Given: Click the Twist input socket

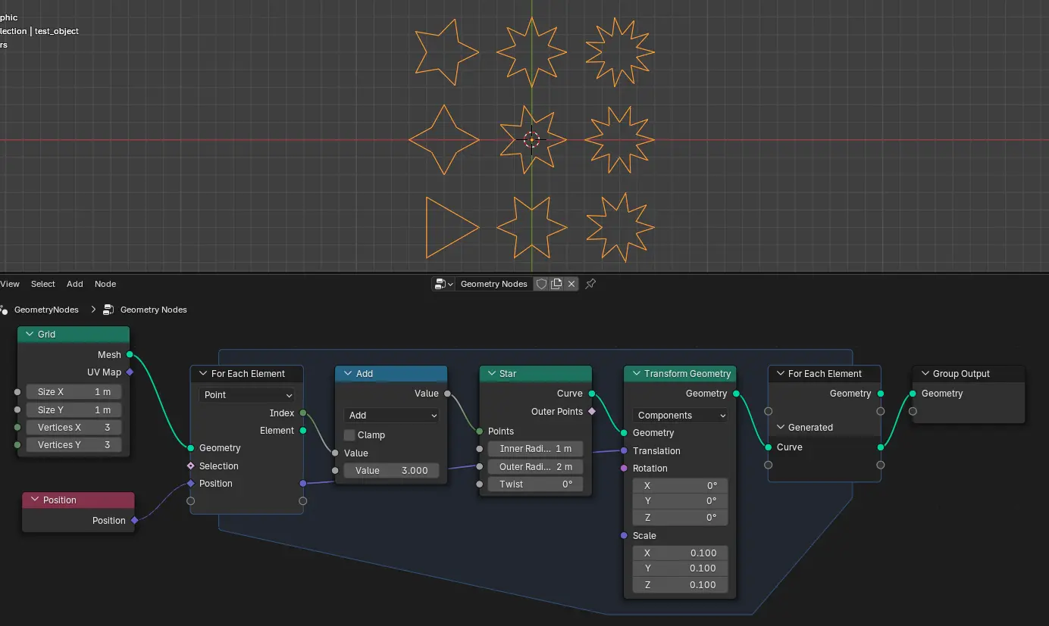Looking at the screenshot, I should 480,484.
